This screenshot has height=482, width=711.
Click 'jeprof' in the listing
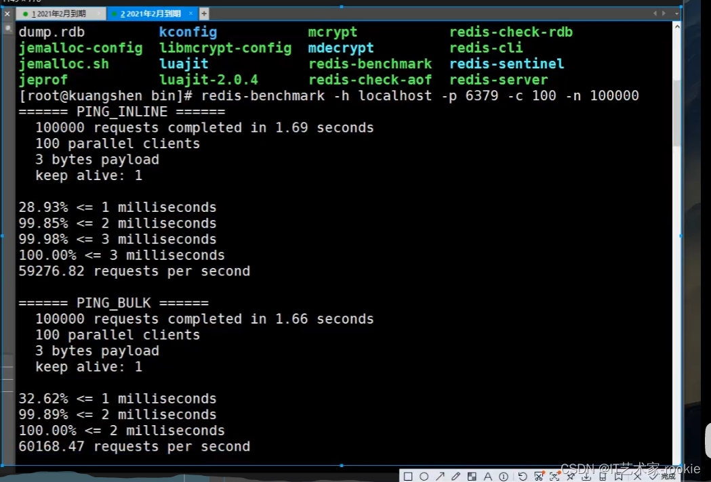[43, 80]
